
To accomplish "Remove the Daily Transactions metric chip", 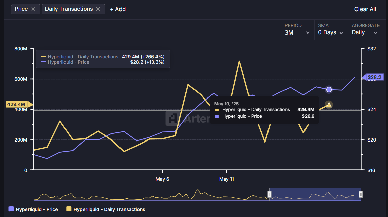I will click(x=98, y=9).
